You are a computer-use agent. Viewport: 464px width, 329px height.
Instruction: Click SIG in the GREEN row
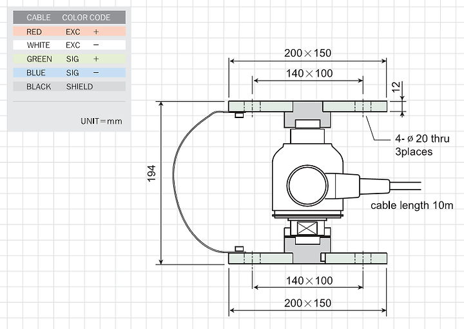pyautogui.click(x=72, y=59)
